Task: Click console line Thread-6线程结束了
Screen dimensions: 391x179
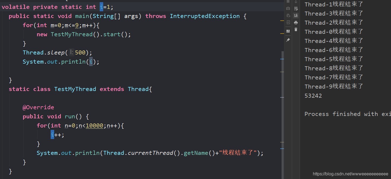Action: coord(334,50)
